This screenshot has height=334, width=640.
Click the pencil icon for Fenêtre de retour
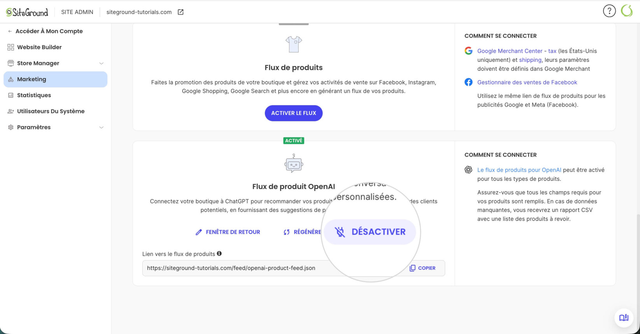coord(199,232)
